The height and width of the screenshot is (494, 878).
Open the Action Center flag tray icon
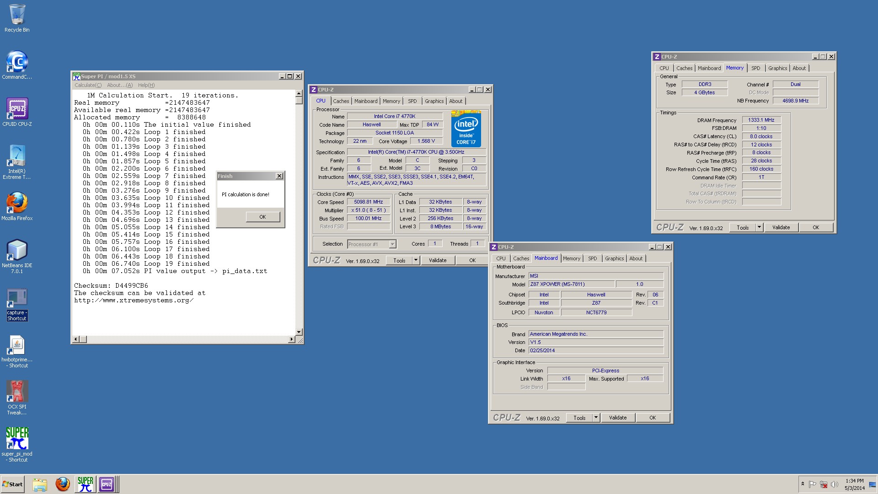point(813,484)
